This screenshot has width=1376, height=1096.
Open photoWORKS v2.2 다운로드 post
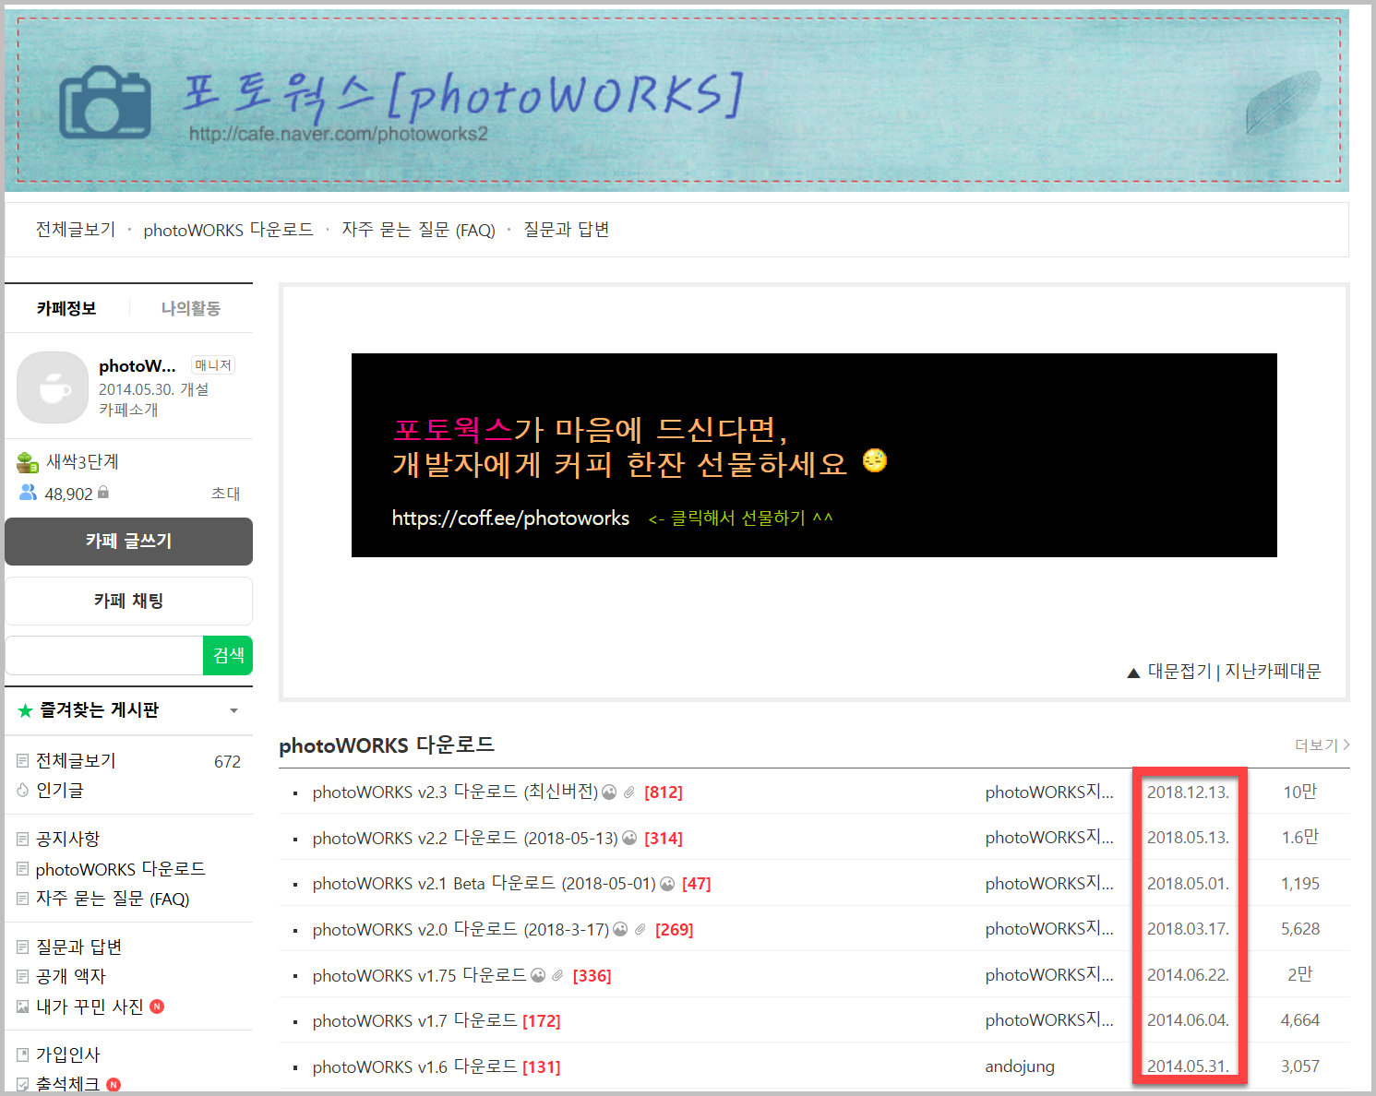point(464,838)
